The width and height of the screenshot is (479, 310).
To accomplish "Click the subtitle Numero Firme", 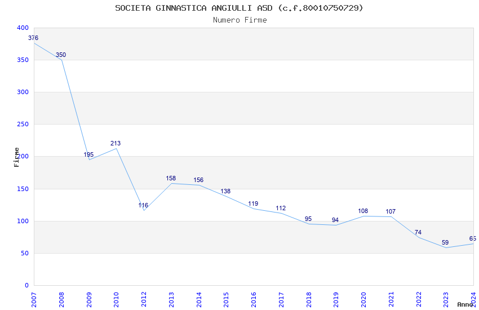I will click(x=240, y=20).
